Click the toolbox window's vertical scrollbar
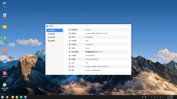 [x=131, y=45]
